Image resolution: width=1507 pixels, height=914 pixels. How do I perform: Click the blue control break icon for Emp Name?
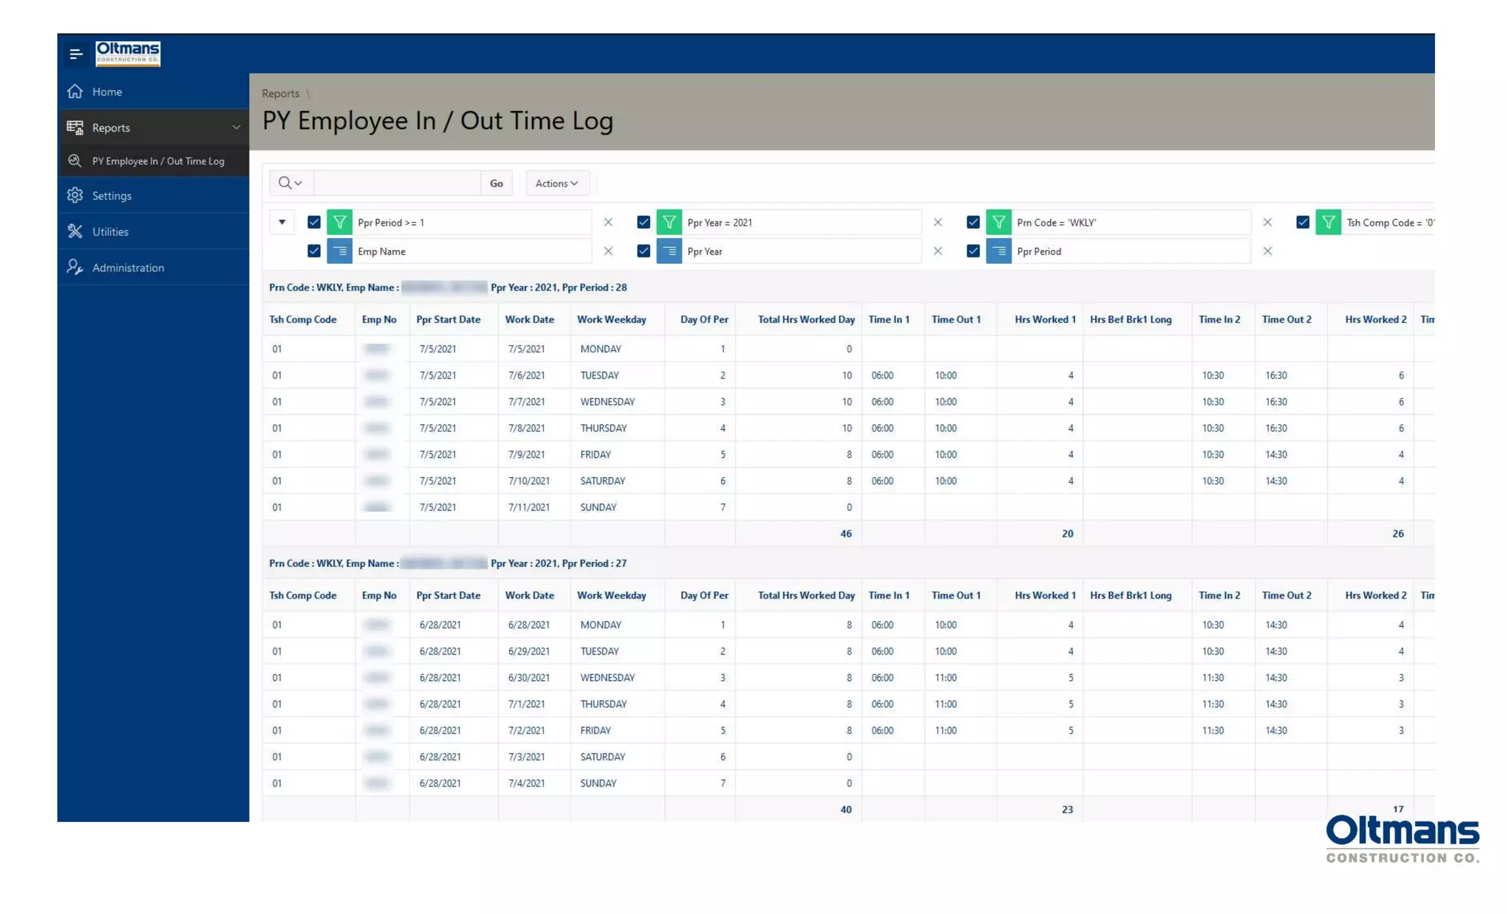click(x=339, y=251)
